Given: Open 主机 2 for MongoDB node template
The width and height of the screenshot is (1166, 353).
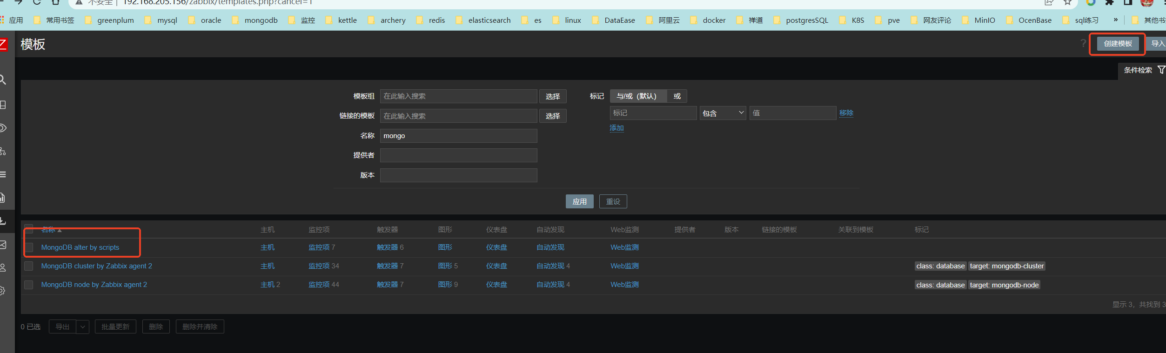Looking at the screenshot, I should (270, 285).
